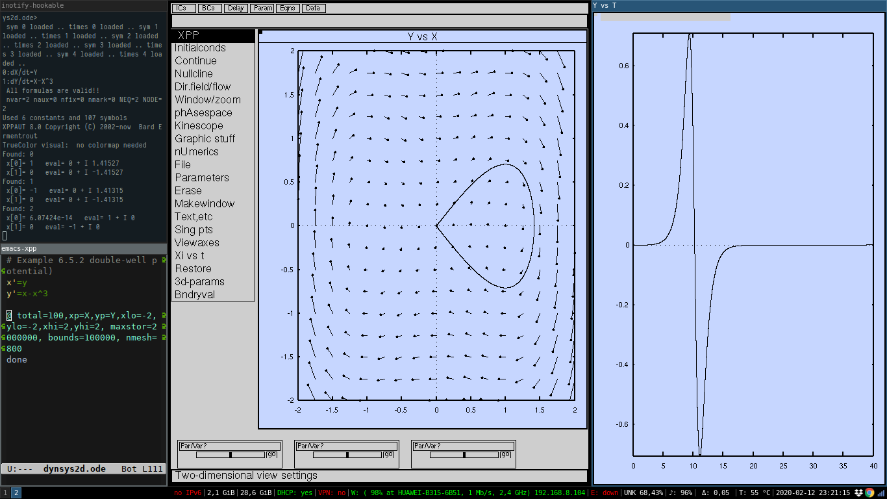
Task: Choose Parameters from the XPP menu
Action: coord(213,178)
